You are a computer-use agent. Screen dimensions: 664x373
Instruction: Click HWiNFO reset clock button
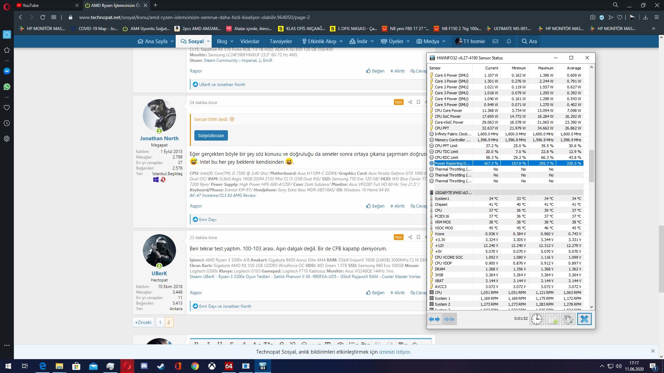click(x=537, y=319)
